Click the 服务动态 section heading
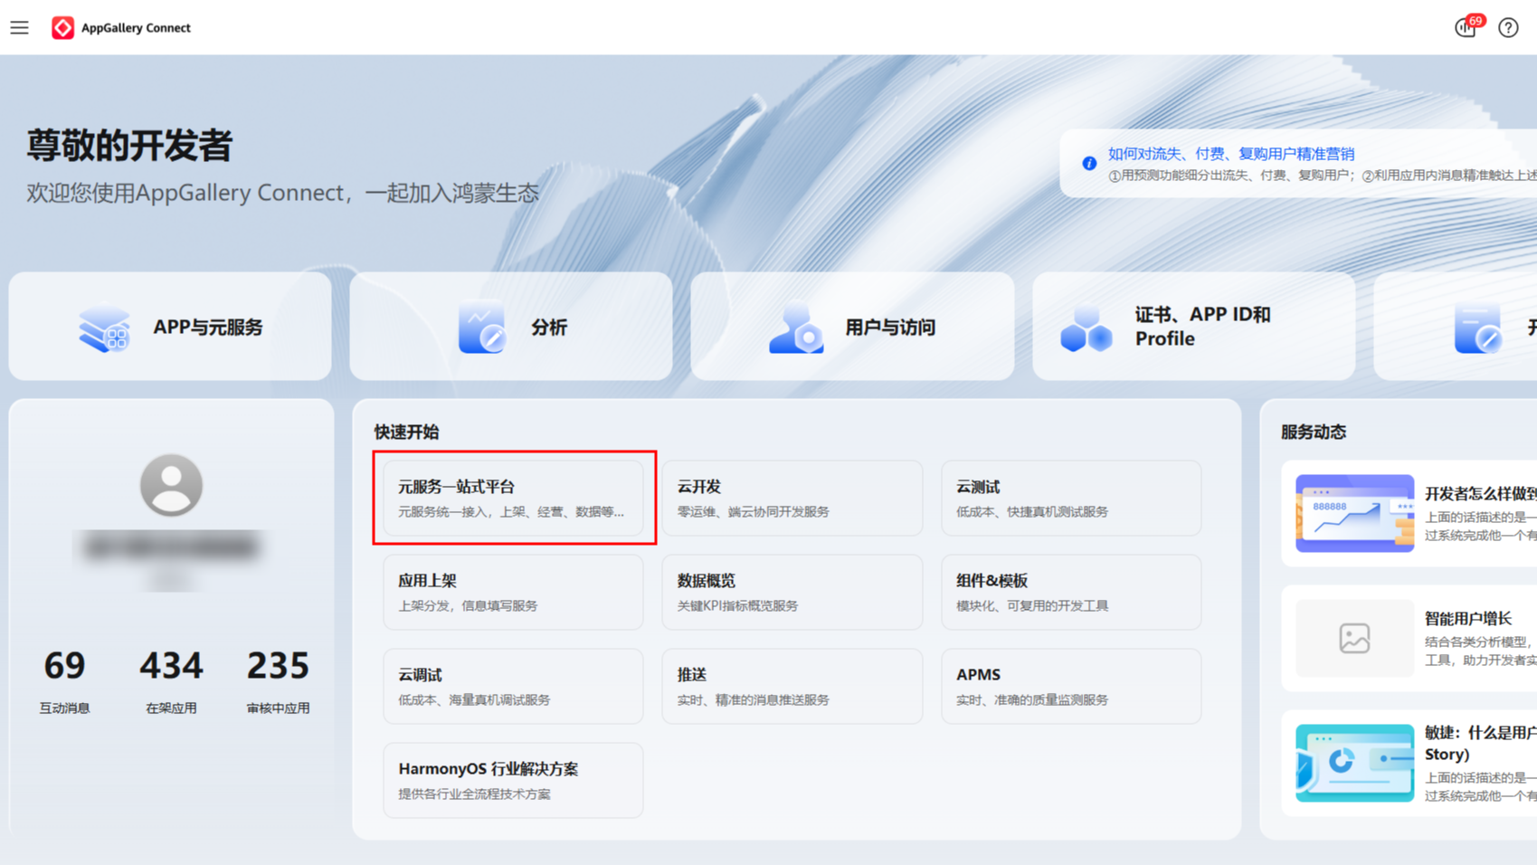This screenshot has width=1537, height=865. (1314, 432)
